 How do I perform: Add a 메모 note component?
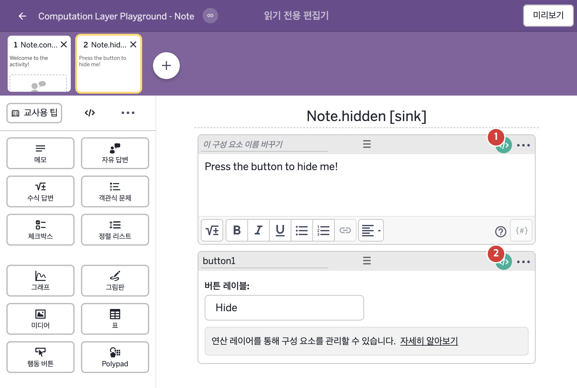[x=40, y=153]
